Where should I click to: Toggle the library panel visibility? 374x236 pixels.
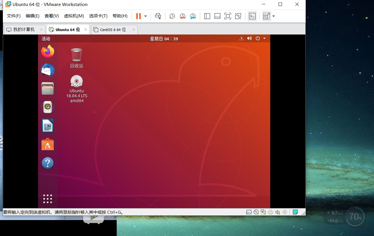tap(207, 16)
